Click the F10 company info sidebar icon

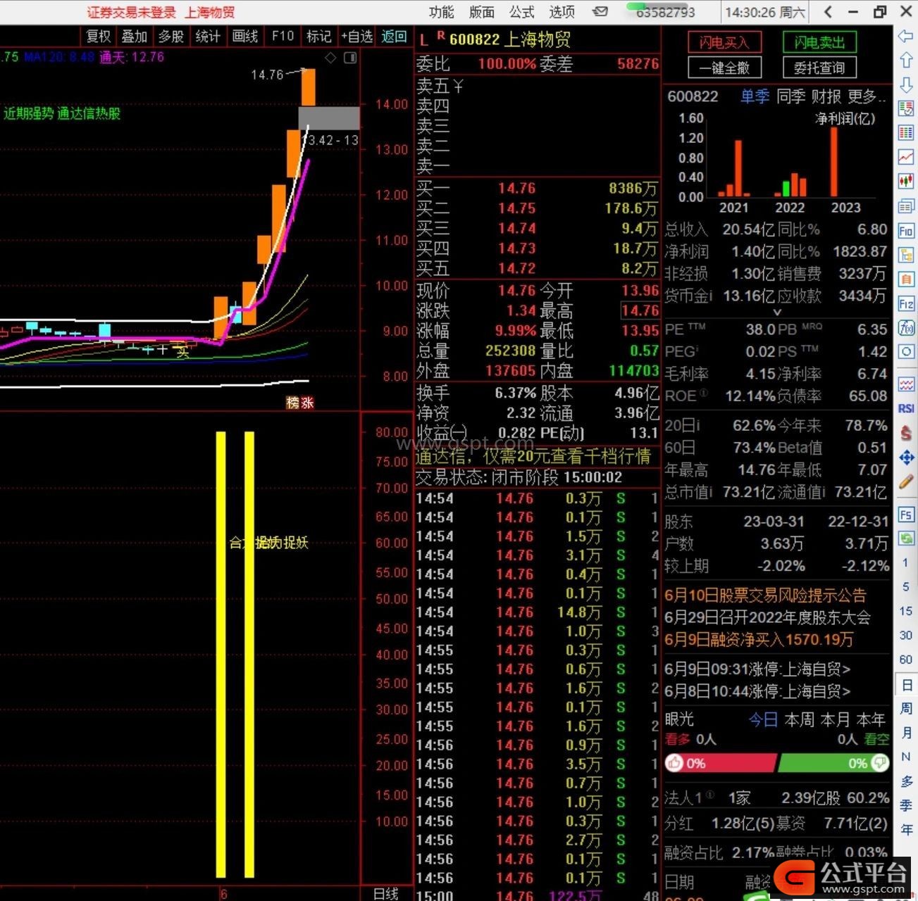point(906,231)
